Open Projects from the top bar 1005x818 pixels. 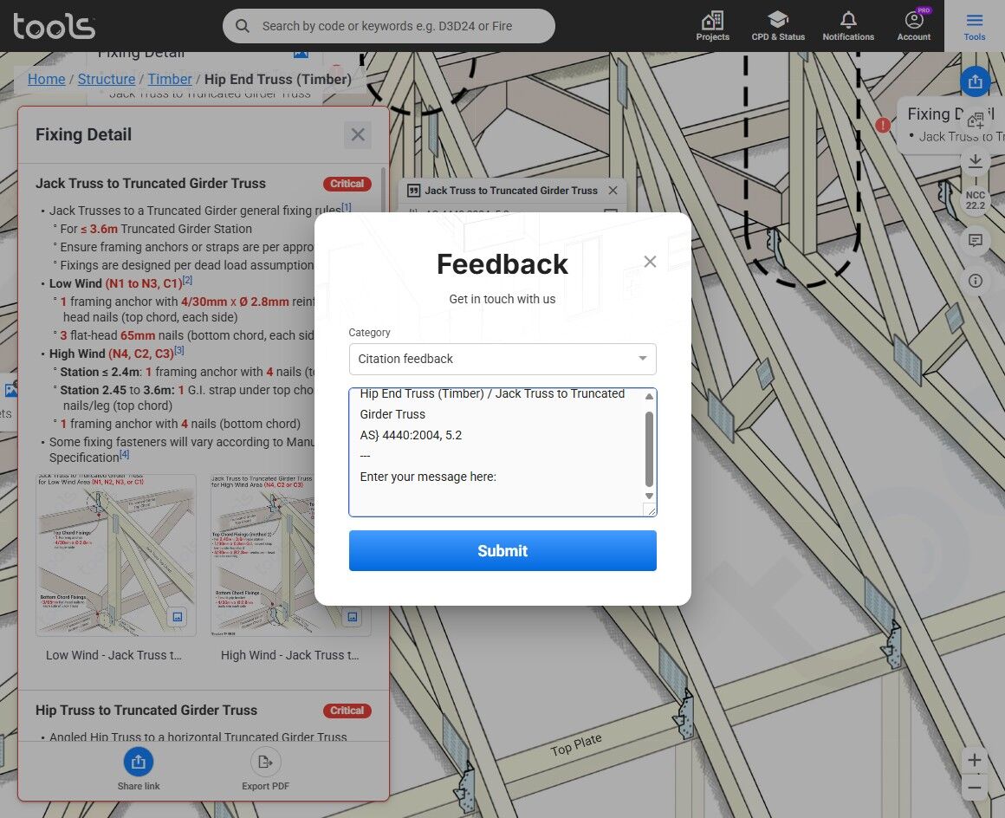click(x=712, y=26)
